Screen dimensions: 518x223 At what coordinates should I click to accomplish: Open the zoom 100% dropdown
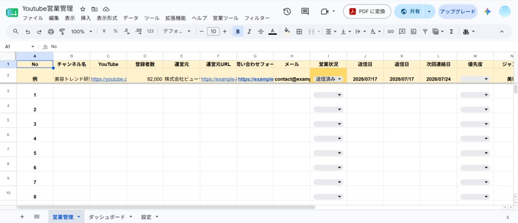click(x=81, y=32)
